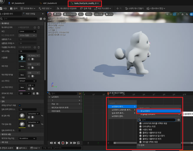
Task: Open the 커브 track dropdown arrow
Action: point(79,104)
